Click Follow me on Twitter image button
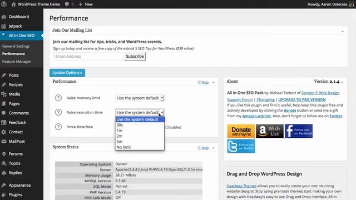 coord(241,146)
